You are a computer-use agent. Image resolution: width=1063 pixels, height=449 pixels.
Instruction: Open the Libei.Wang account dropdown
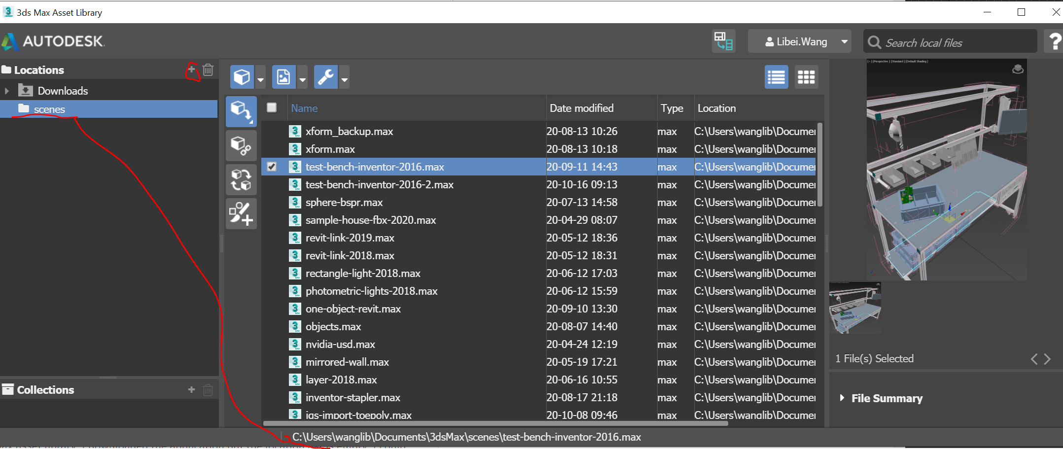point(844,42)
